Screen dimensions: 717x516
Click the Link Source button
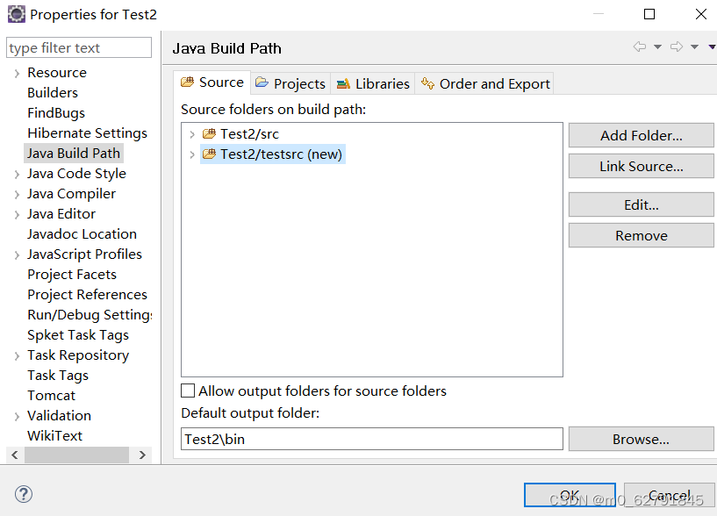(641, 166)
